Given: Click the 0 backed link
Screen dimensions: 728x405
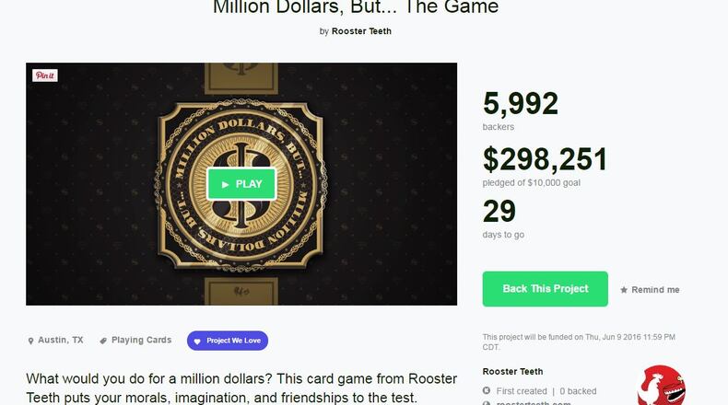Looking at the screenshot, I should click(578, 391).
